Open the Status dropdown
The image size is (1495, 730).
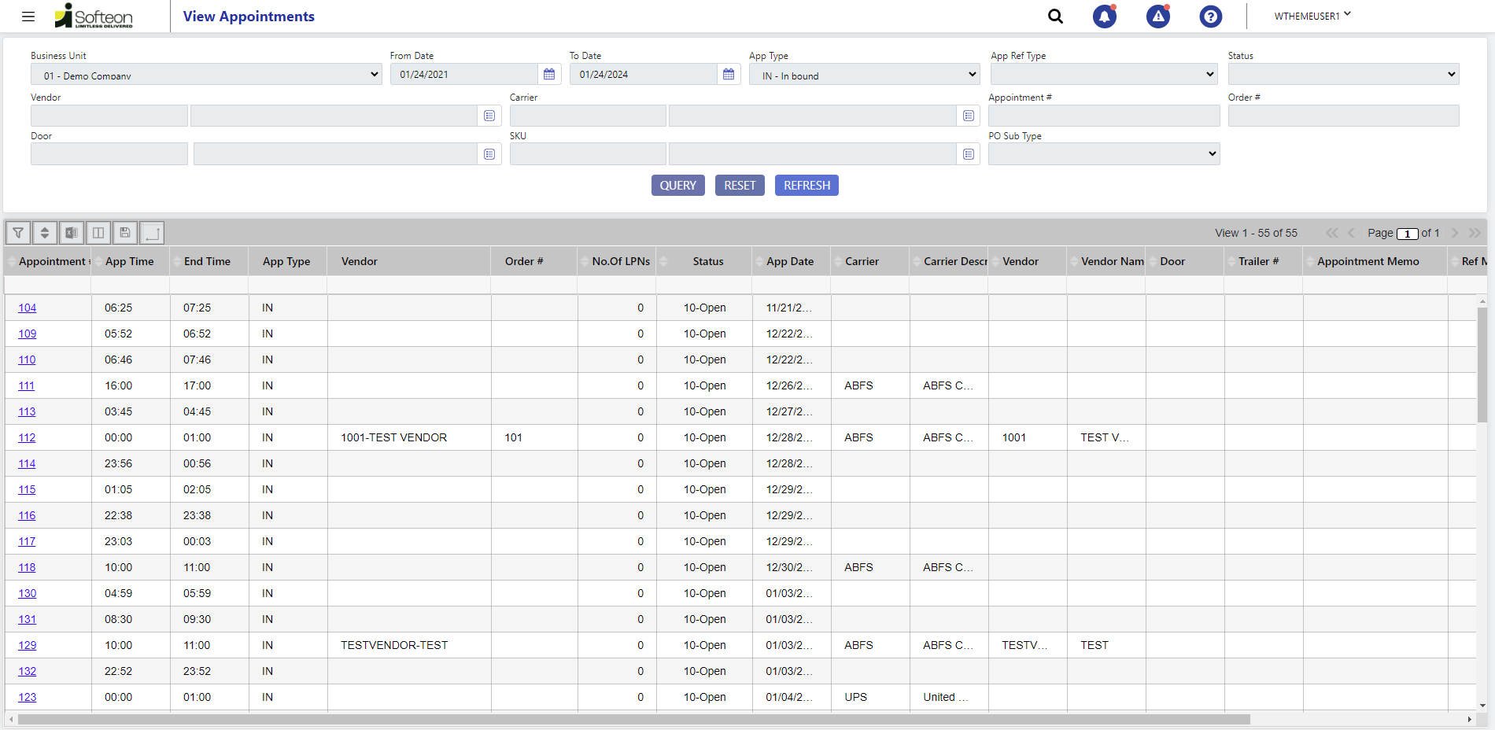point(1342,75)
